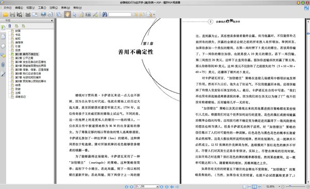This screenshot has height=189, width=310.
Task: Toggle single page view mode
Action: point(244,186)
